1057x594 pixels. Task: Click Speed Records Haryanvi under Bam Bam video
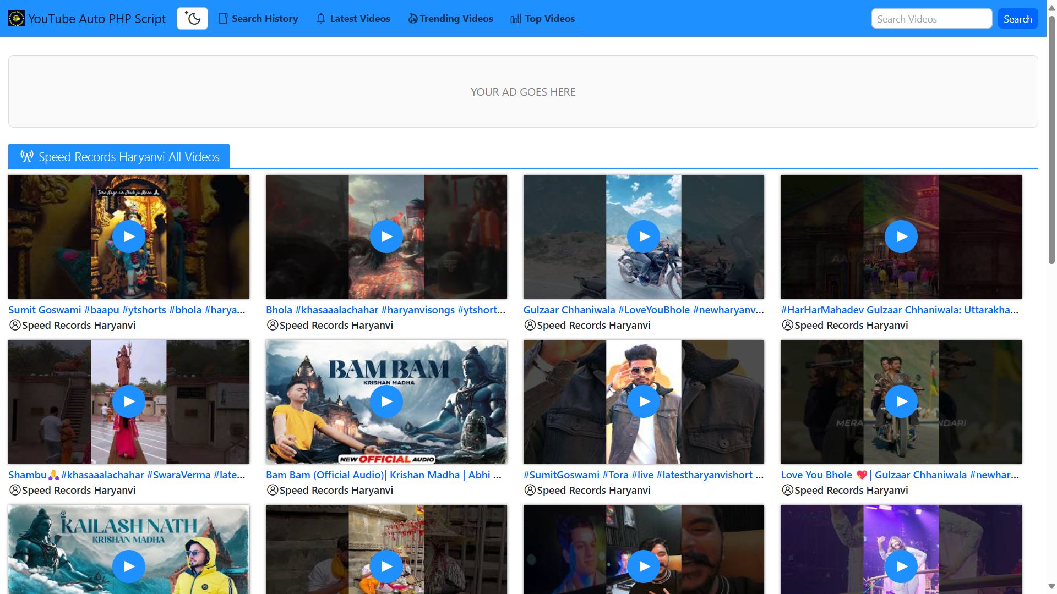pyautogui.click(x=336, y=490)
